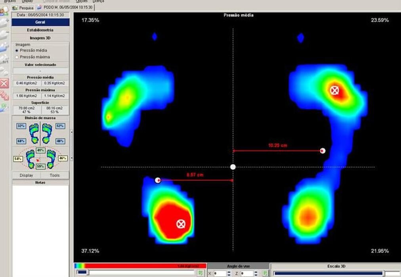Click the green apply icon beside Z angle
This screenshot has width=401, height=277.
coord(265,273)
